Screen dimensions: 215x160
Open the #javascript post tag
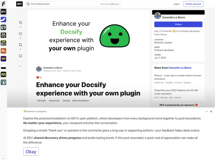point(54,101)
